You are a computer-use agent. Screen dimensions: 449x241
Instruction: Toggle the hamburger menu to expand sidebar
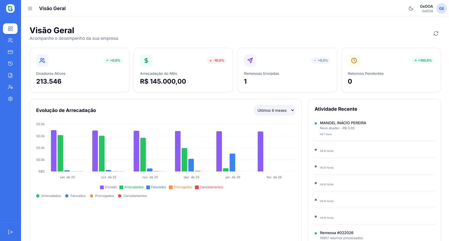[x=30, y=8]
